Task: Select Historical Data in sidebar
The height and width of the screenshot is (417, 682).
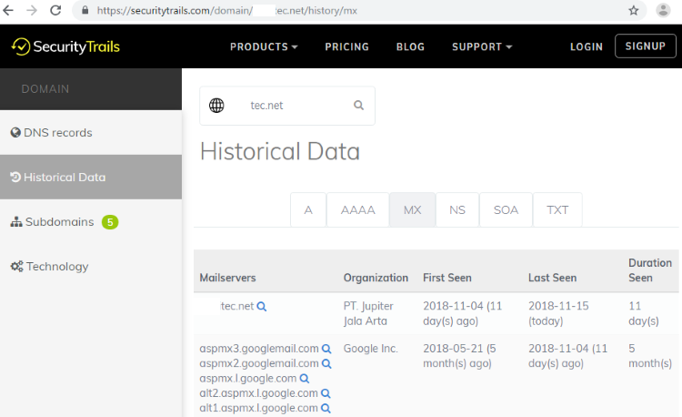Action: [91, 178]
